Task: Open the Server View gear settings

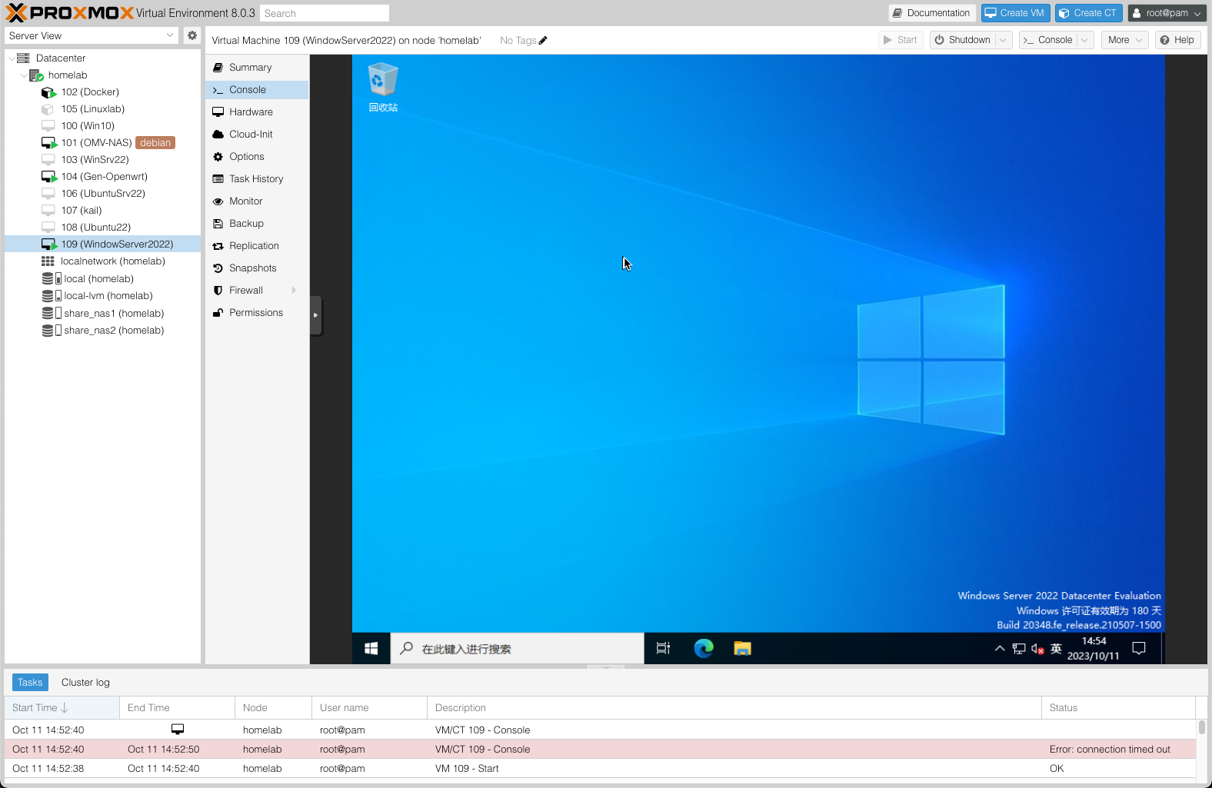Action: [x=192, y=35]
